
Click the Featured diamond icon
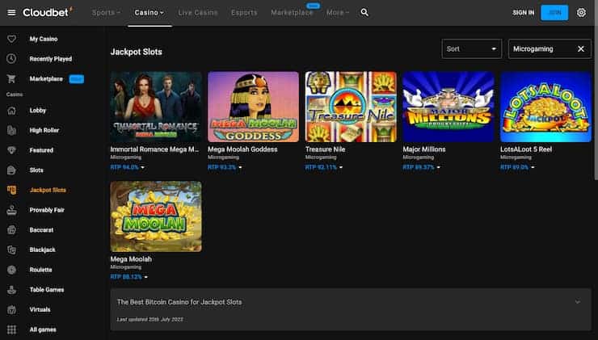(x=11, y=150)
